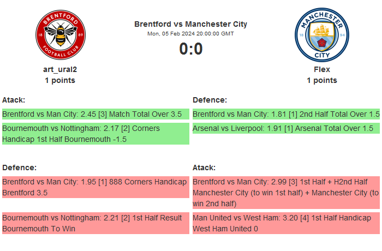Open the Flex player name

[x=321, y=69]
